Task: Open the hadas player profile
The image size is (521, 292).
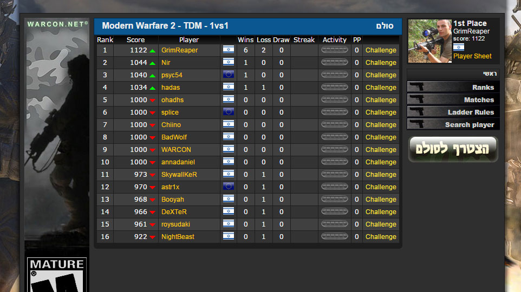Action: 171,87
